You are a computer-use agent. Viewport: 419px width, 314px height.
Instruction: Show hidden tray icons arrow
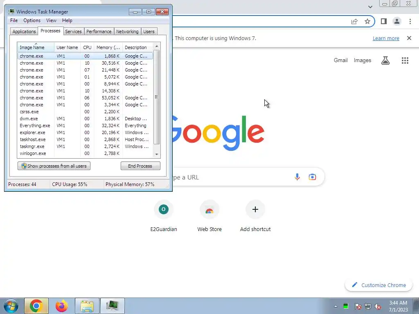coord(336,306)
